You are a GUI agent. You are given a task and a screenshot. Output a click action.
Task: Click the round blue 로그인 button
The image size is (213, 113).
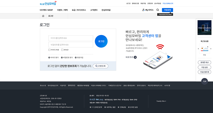(101, 41)
